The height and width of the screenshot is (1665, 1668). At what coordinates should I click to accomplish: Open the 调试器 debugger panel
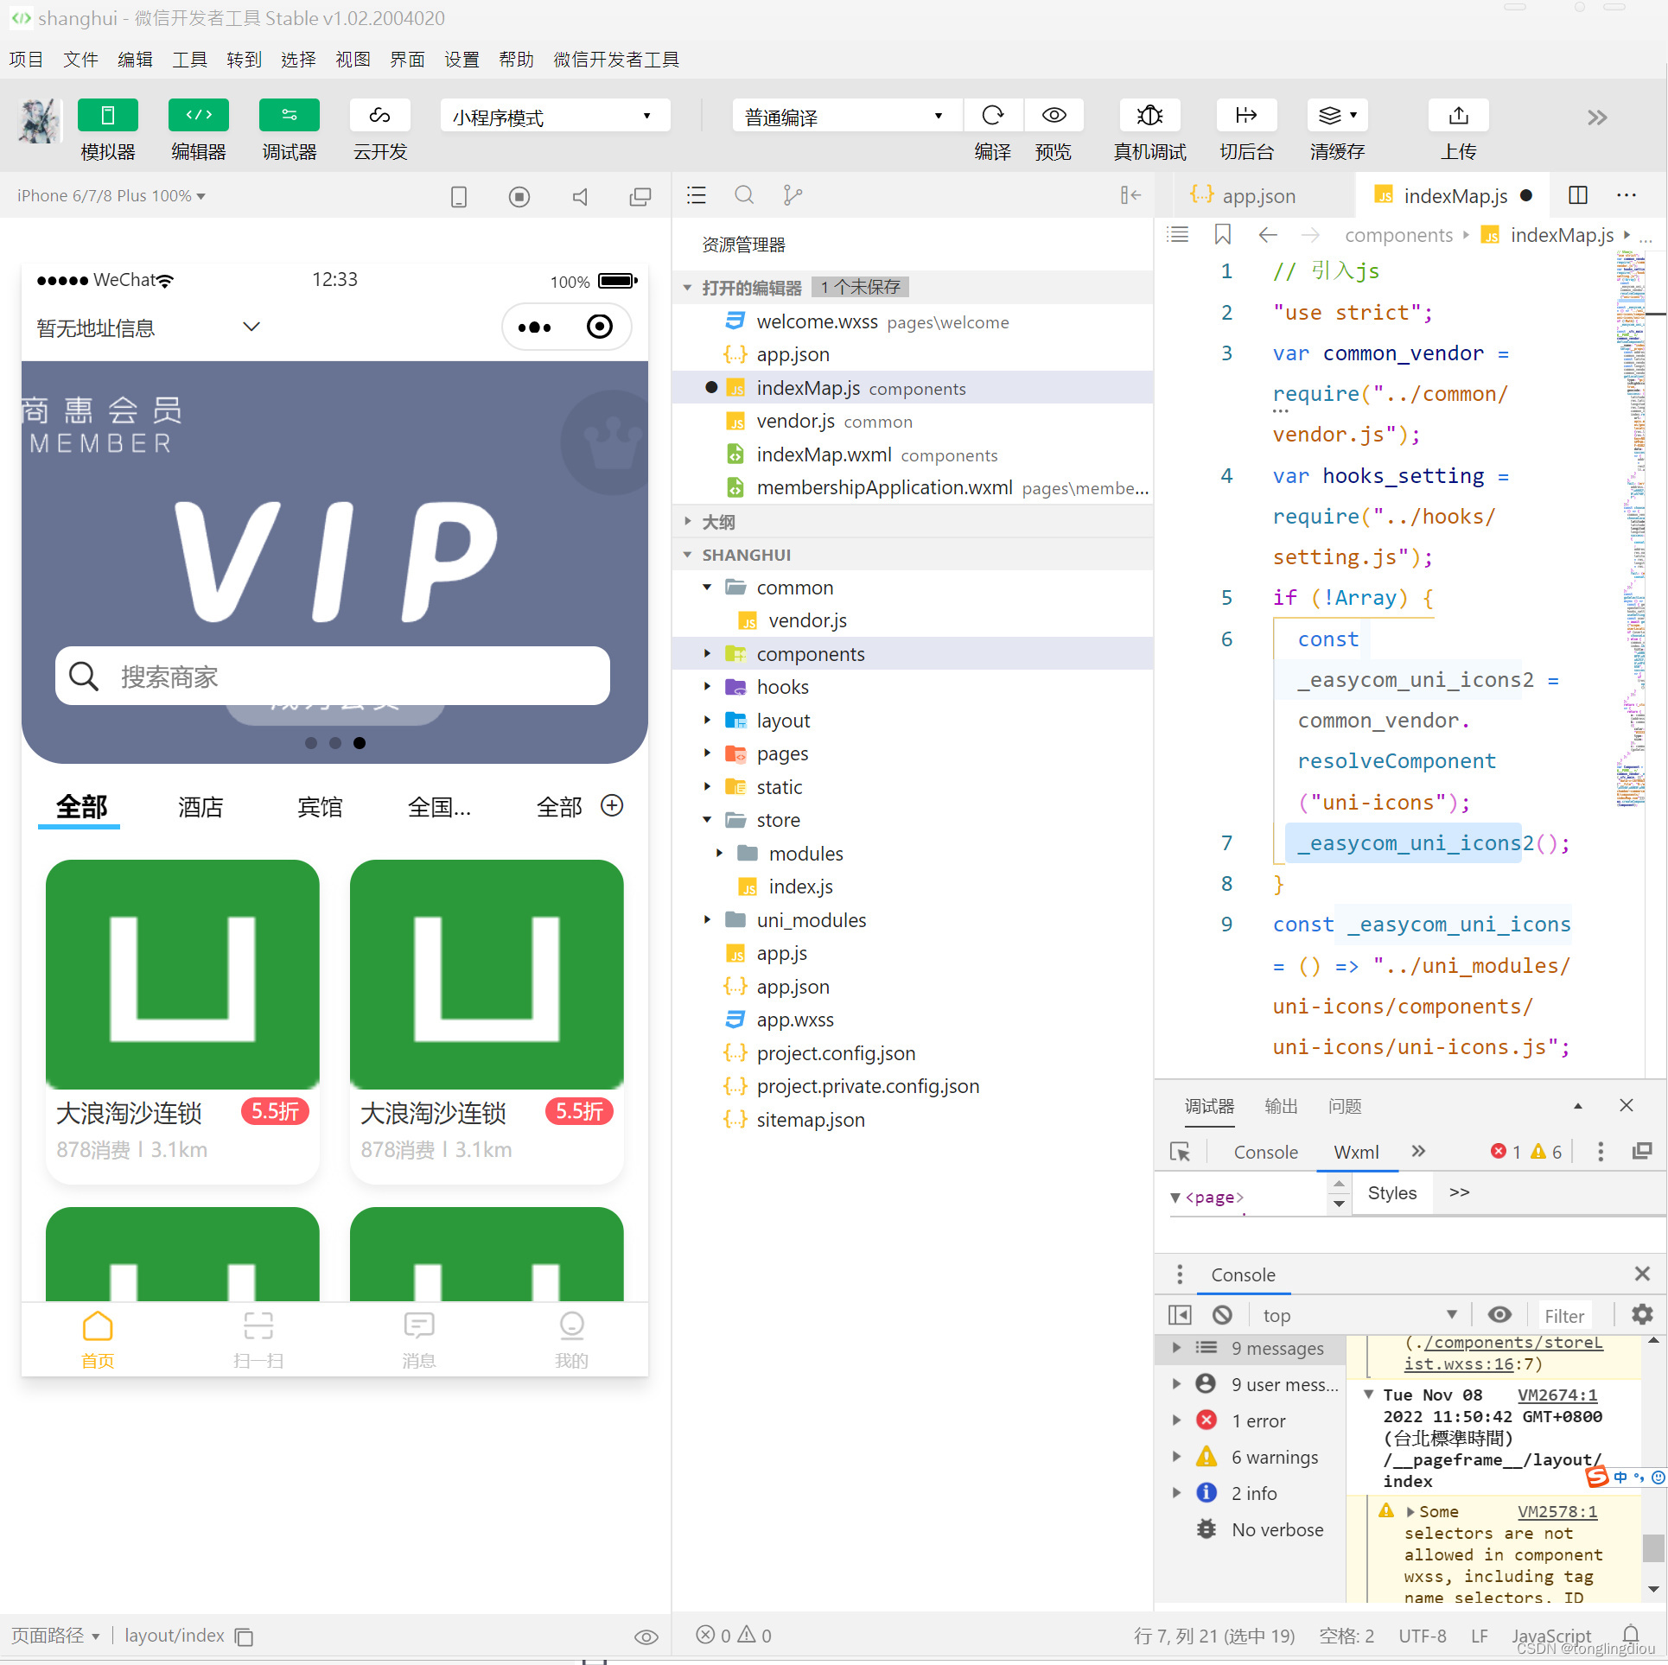[289, 130]
